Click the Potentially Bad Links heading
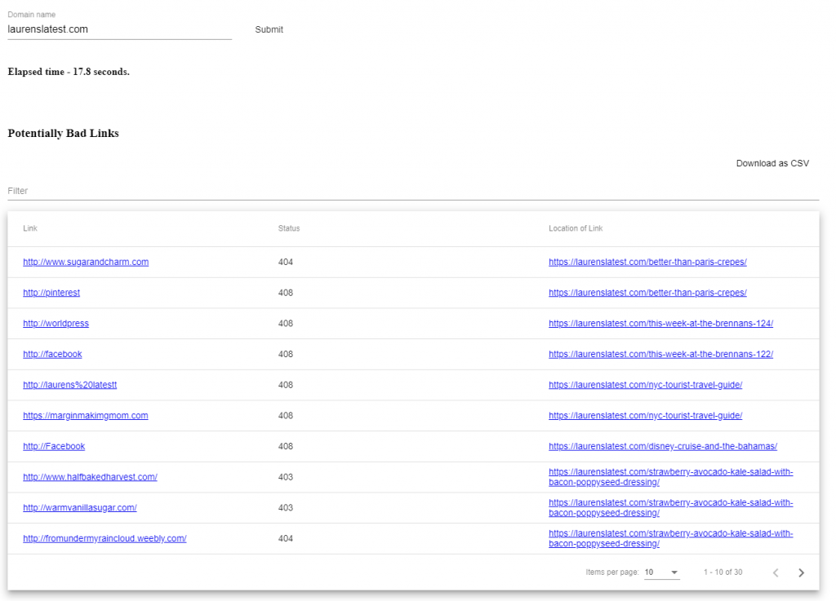 pyautogui.click(x=63, y=133)
